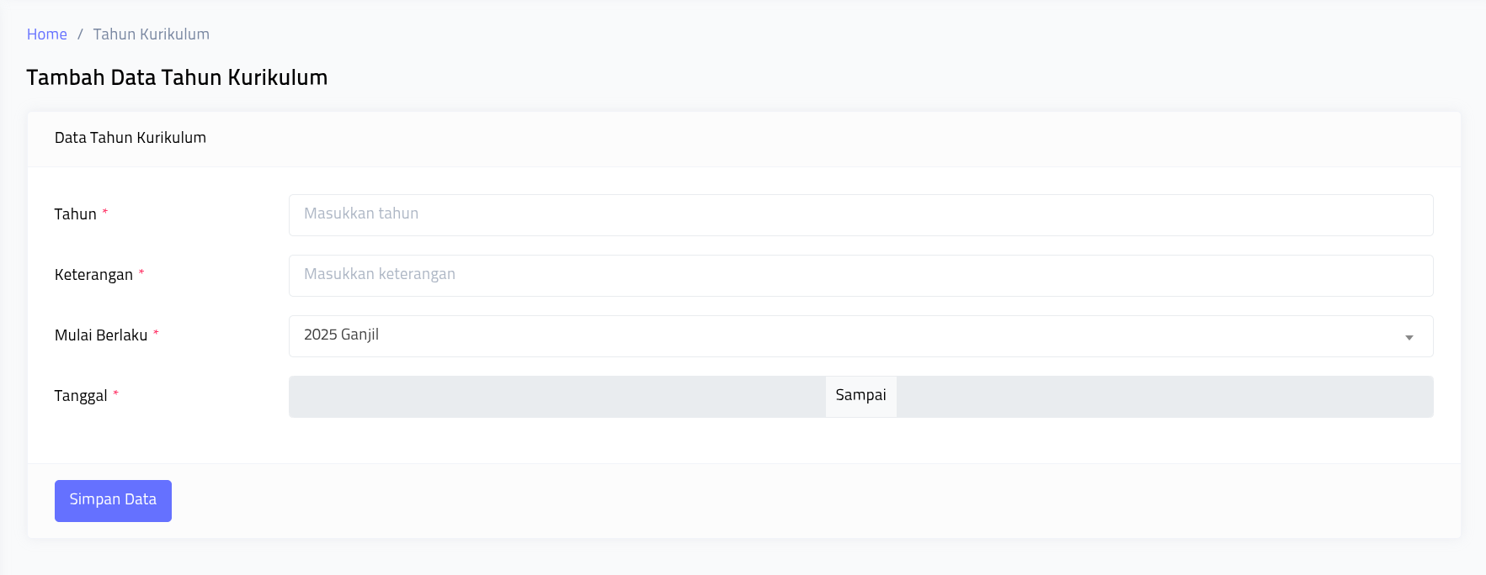Click the Tahun field label
The image size is (1486, 575).
point(76,214)
